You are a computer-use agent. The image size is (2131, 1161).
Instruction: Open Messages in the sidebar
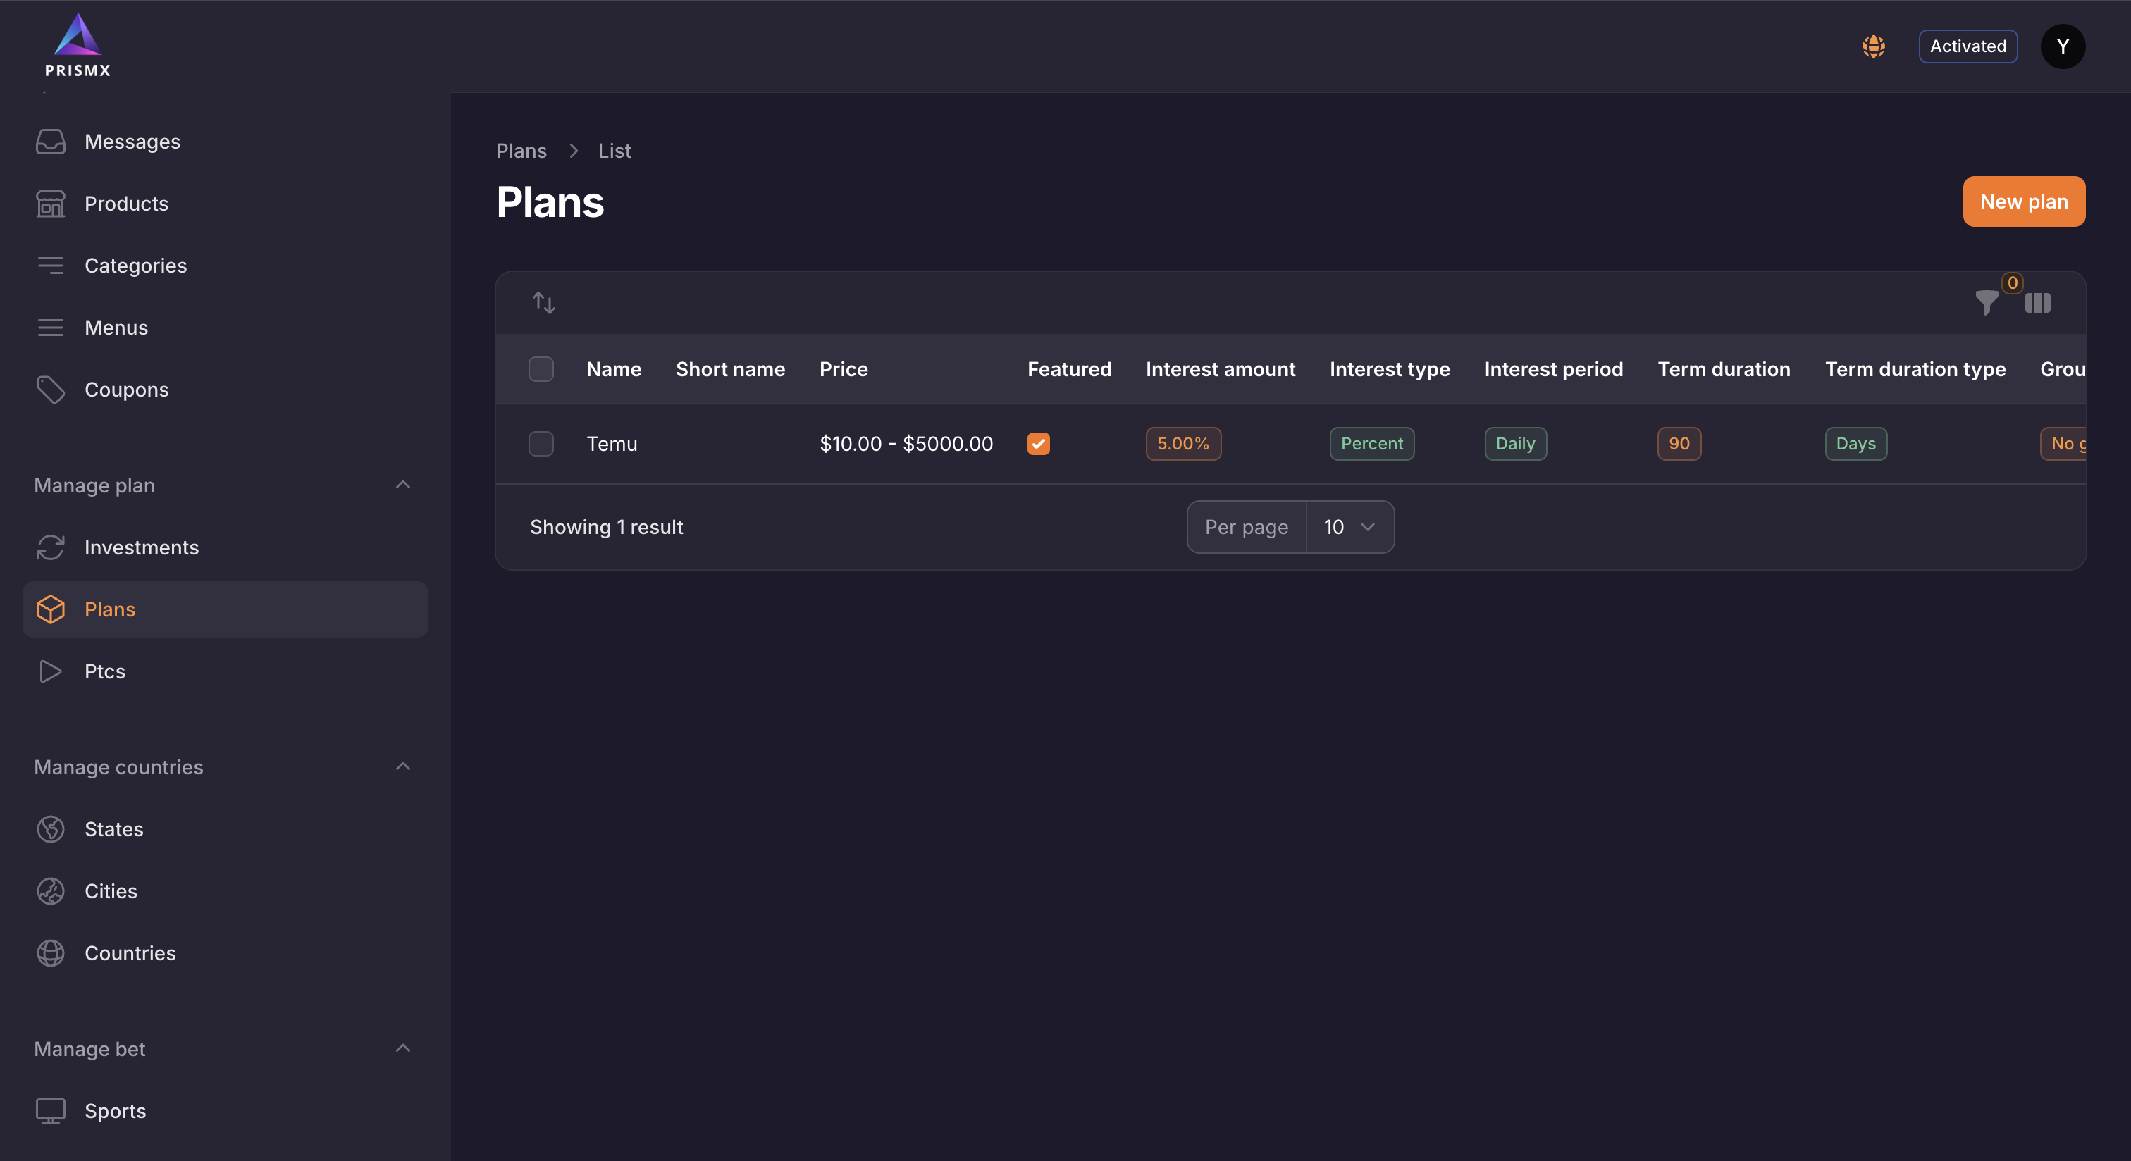(132, 142)
